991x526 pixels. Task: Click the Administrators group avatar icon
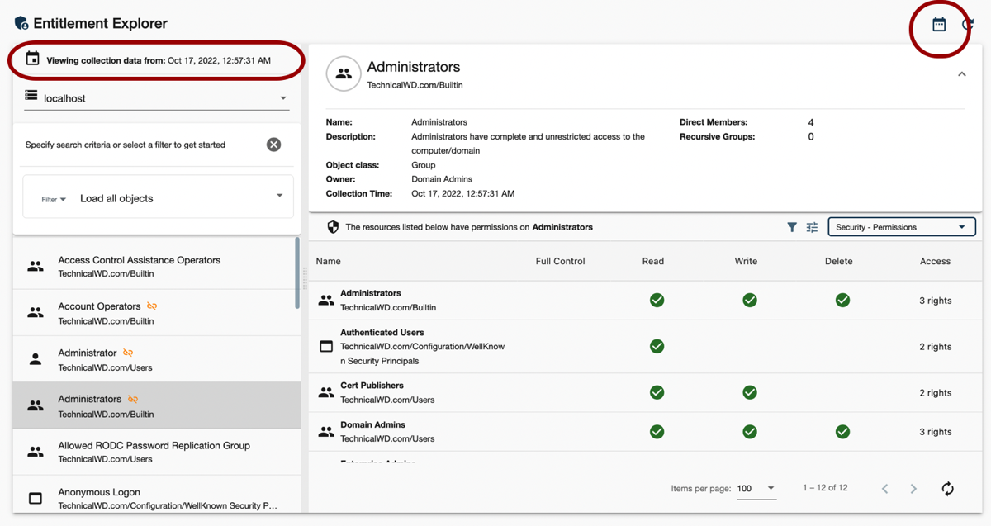[x=344, y=73]
